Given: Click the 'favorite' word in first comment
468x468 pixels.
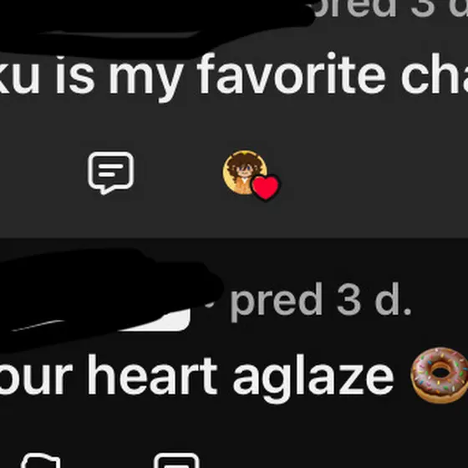Looking at the screenshot, I should tap(292, 74).
